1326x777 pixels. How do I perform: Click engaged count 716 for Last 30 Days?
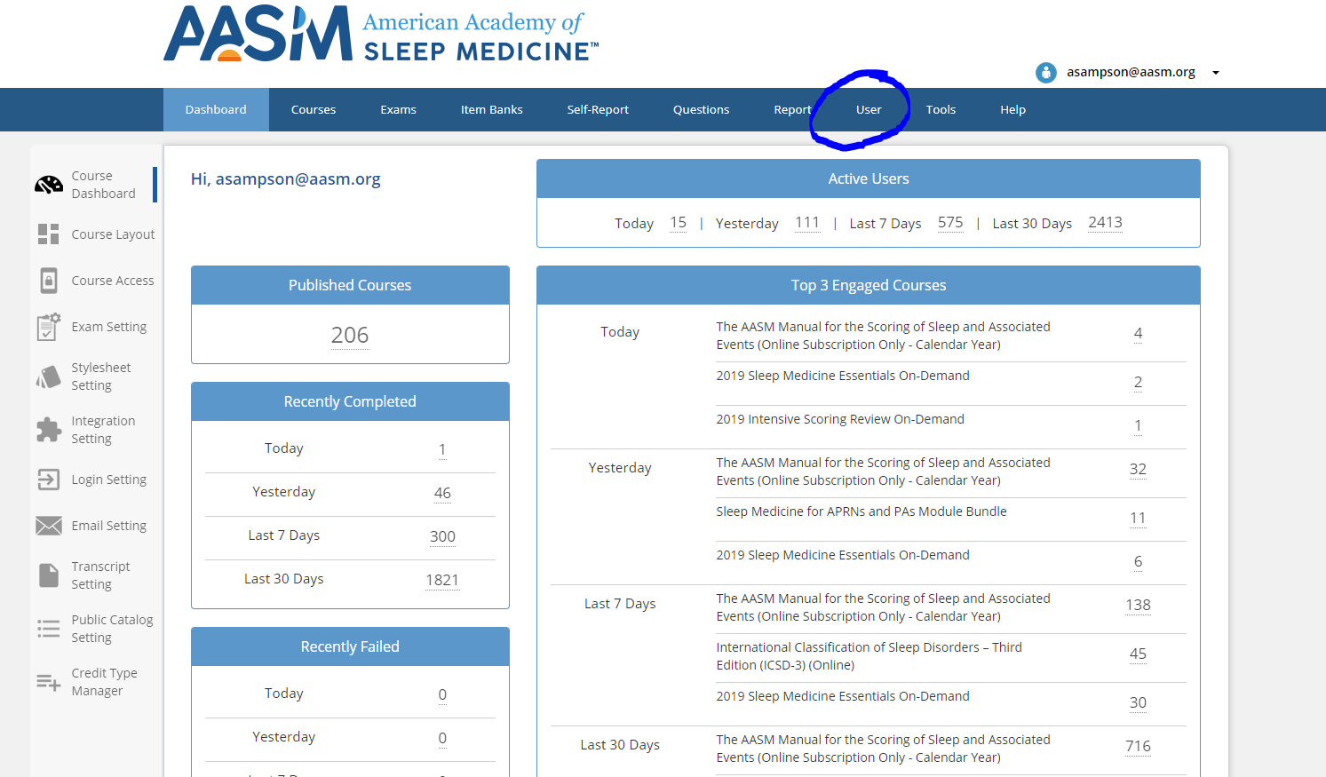click(x=1138, y=746)
